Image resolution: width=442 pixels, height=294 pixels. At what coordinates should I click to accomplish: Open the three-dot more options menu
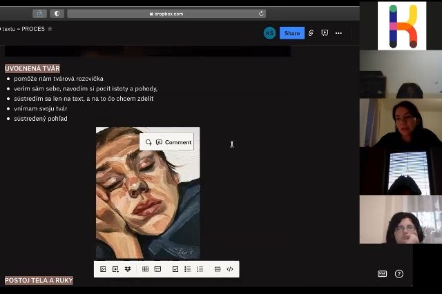[x=338, y=33]
